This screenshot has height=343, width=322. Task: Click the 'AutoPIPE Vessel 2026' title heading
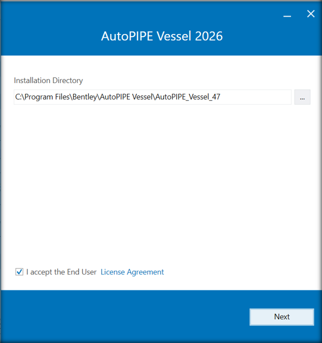(x=162, y=36)
